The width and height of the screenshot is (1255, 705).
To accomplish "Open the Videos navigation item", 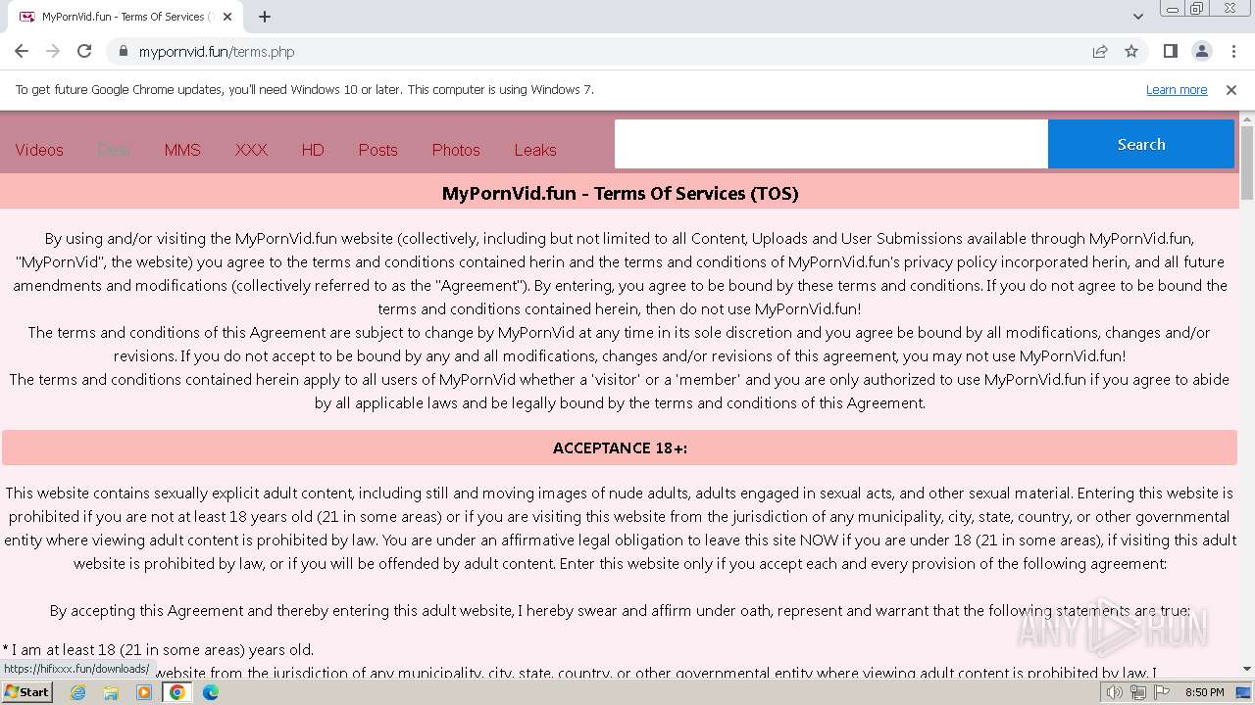I will tap(39, 150).
